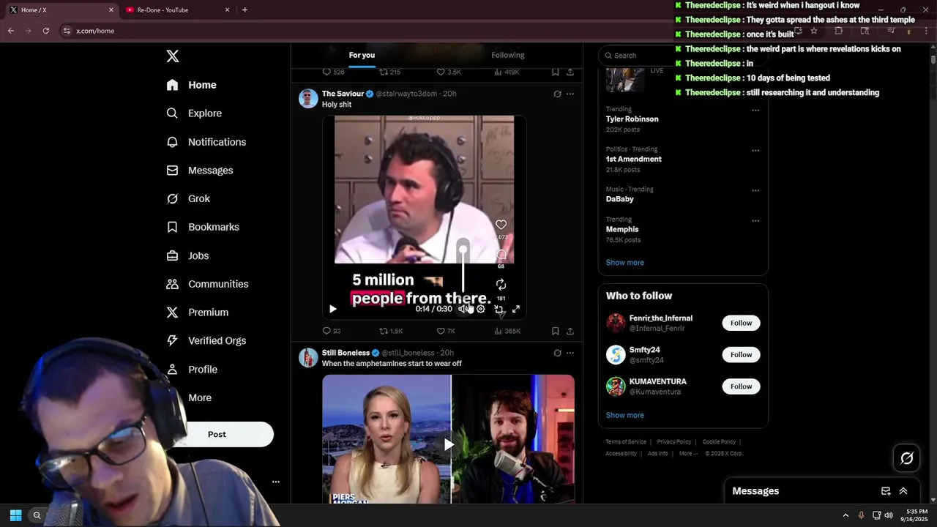
Task: Repost icon with 215 on top post
Action: [x=389, y=72]
